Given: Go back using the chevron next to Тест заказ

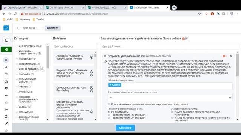Looking at the screenshot, I should click(18, 28).
